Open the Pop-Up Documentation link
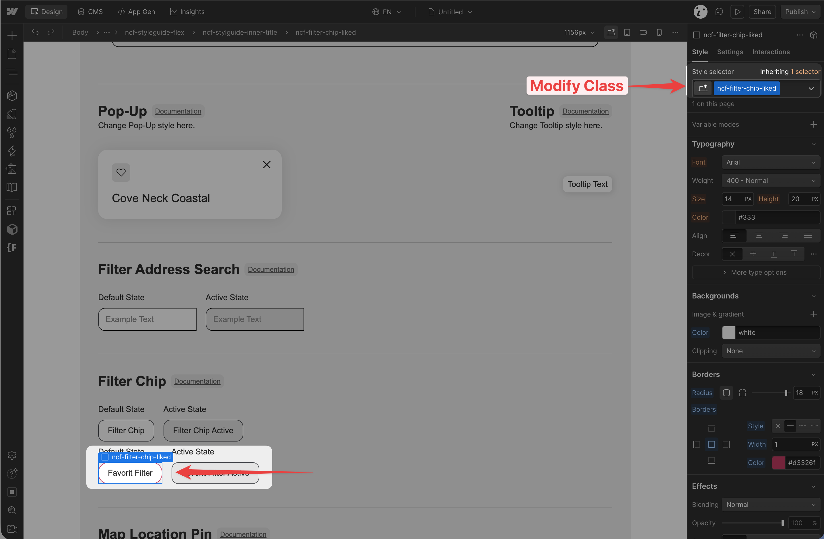Image resolution: width=824 pixels, height=539 pixels. (178, 111)
